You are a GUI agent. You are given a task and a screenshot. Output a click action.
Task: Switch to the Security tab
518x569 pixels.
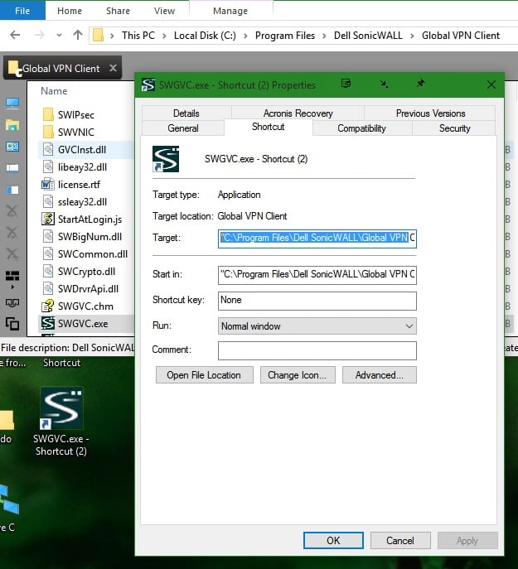[454, 128]
